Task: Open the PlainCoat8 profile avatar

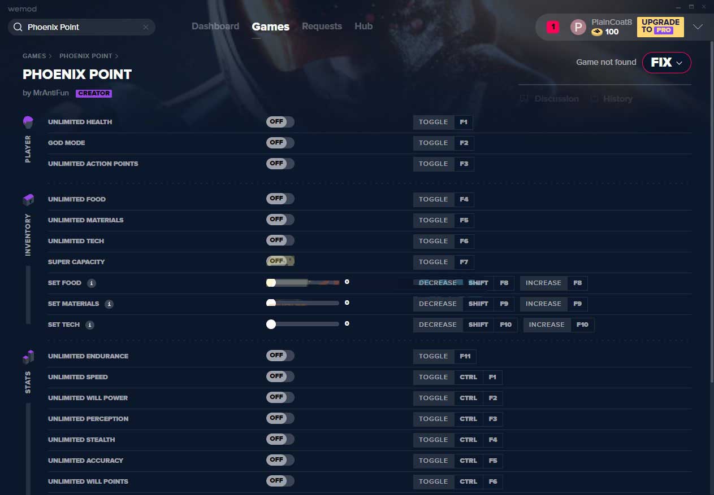Action: click(578, 27)
